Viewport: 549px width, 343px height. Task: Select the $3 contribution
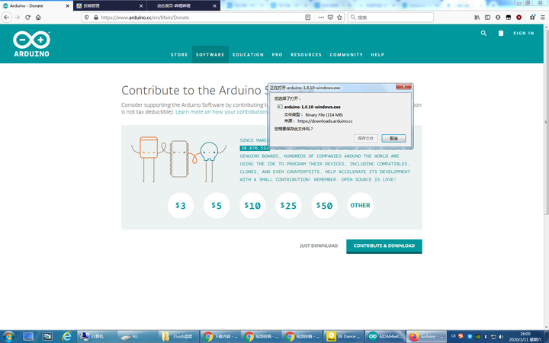pos(181,206)
